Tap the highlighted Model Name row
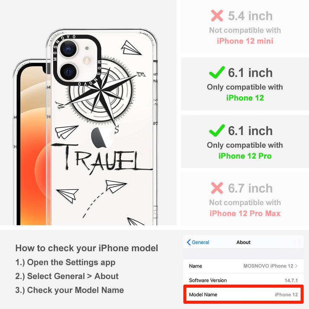Viewport: 309px width, 309px height. click(x=243, y=294)
